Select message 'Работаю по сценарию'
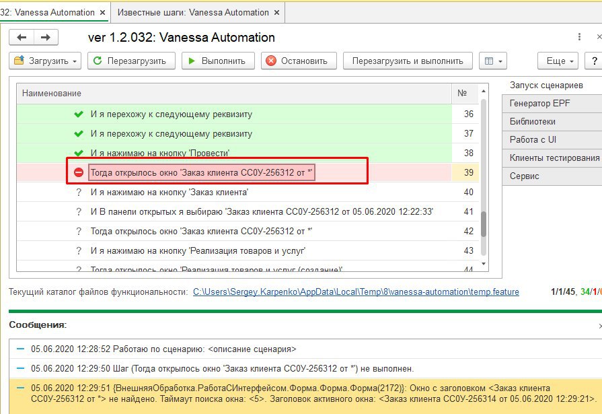This screenshot has height=414, width=602. coord(305,349)
